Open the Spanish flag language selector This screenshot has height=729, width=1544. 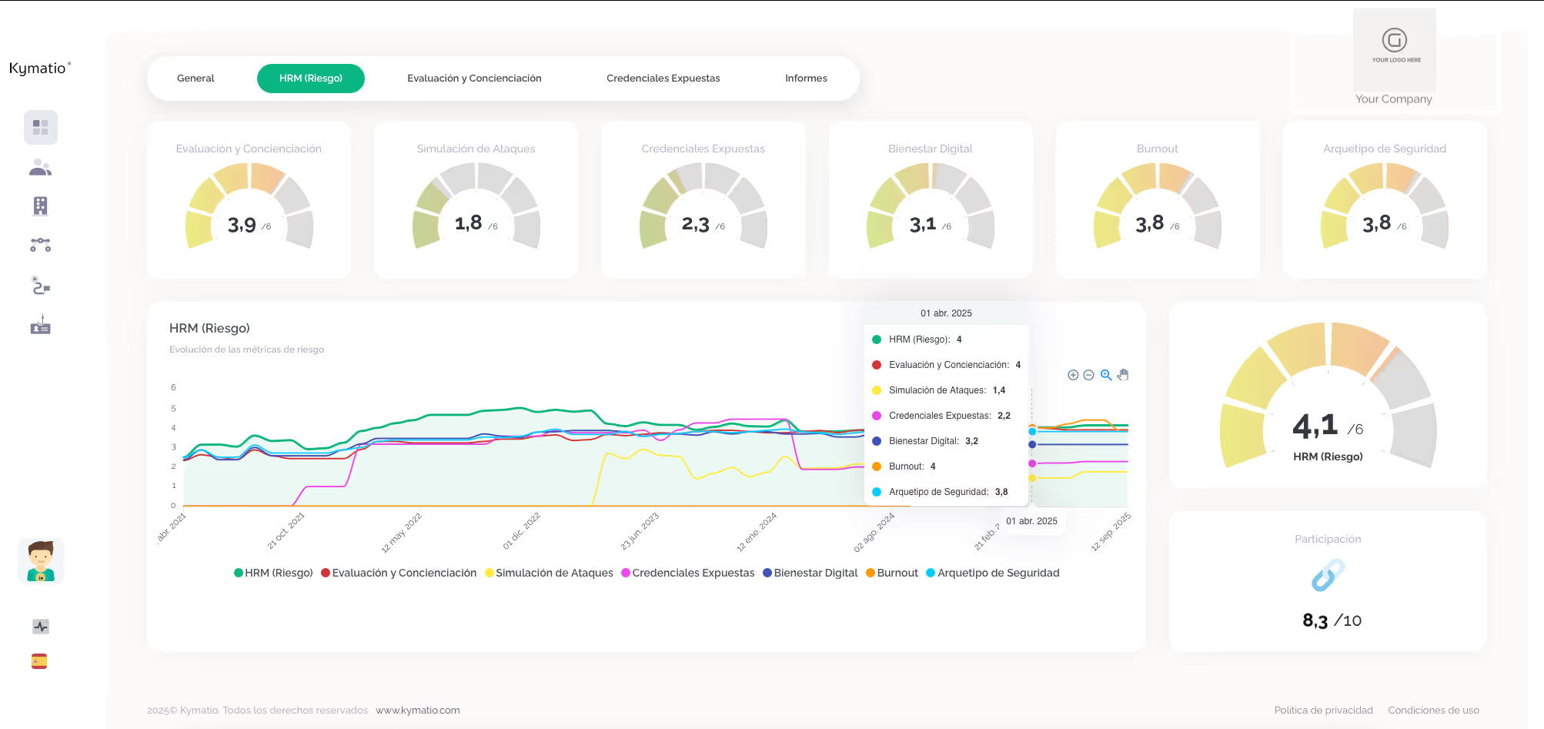click(x=39, y=661)
